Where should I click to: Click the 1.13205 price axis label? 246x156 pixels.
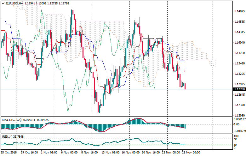tap(240, 74)
